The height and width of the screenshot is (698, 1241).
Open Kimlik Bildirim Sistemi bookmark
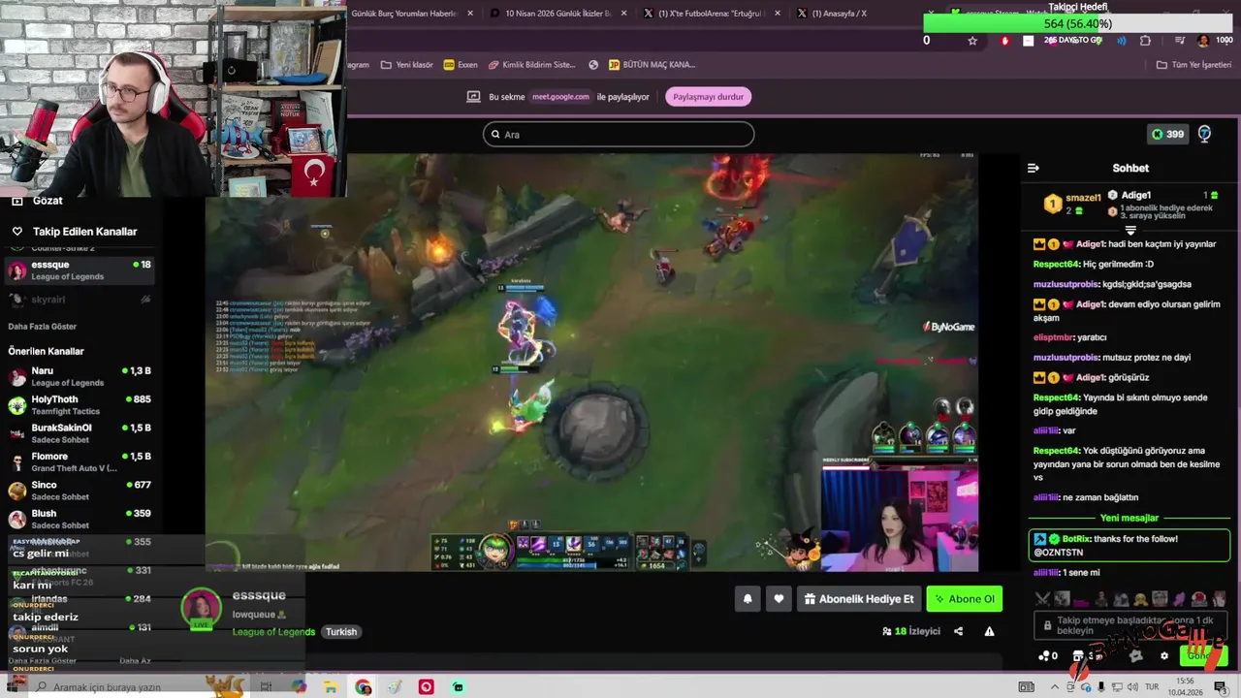coord(532,65)
